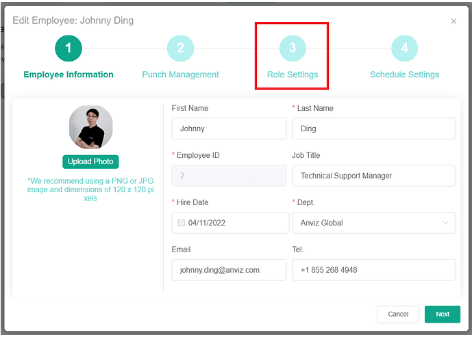Click the step 3 circle icon
This screenshot has height=337, width=472.
click(293, 48)
